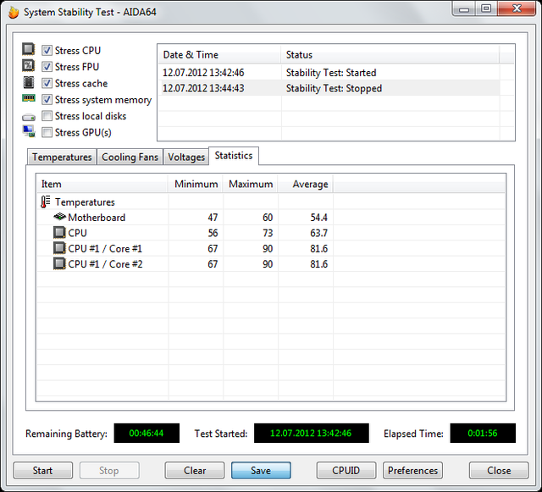Click the timestamp 12.07.2012 13:44:43
This screenshot has height=492, width=542.
(x=203, y=88)
